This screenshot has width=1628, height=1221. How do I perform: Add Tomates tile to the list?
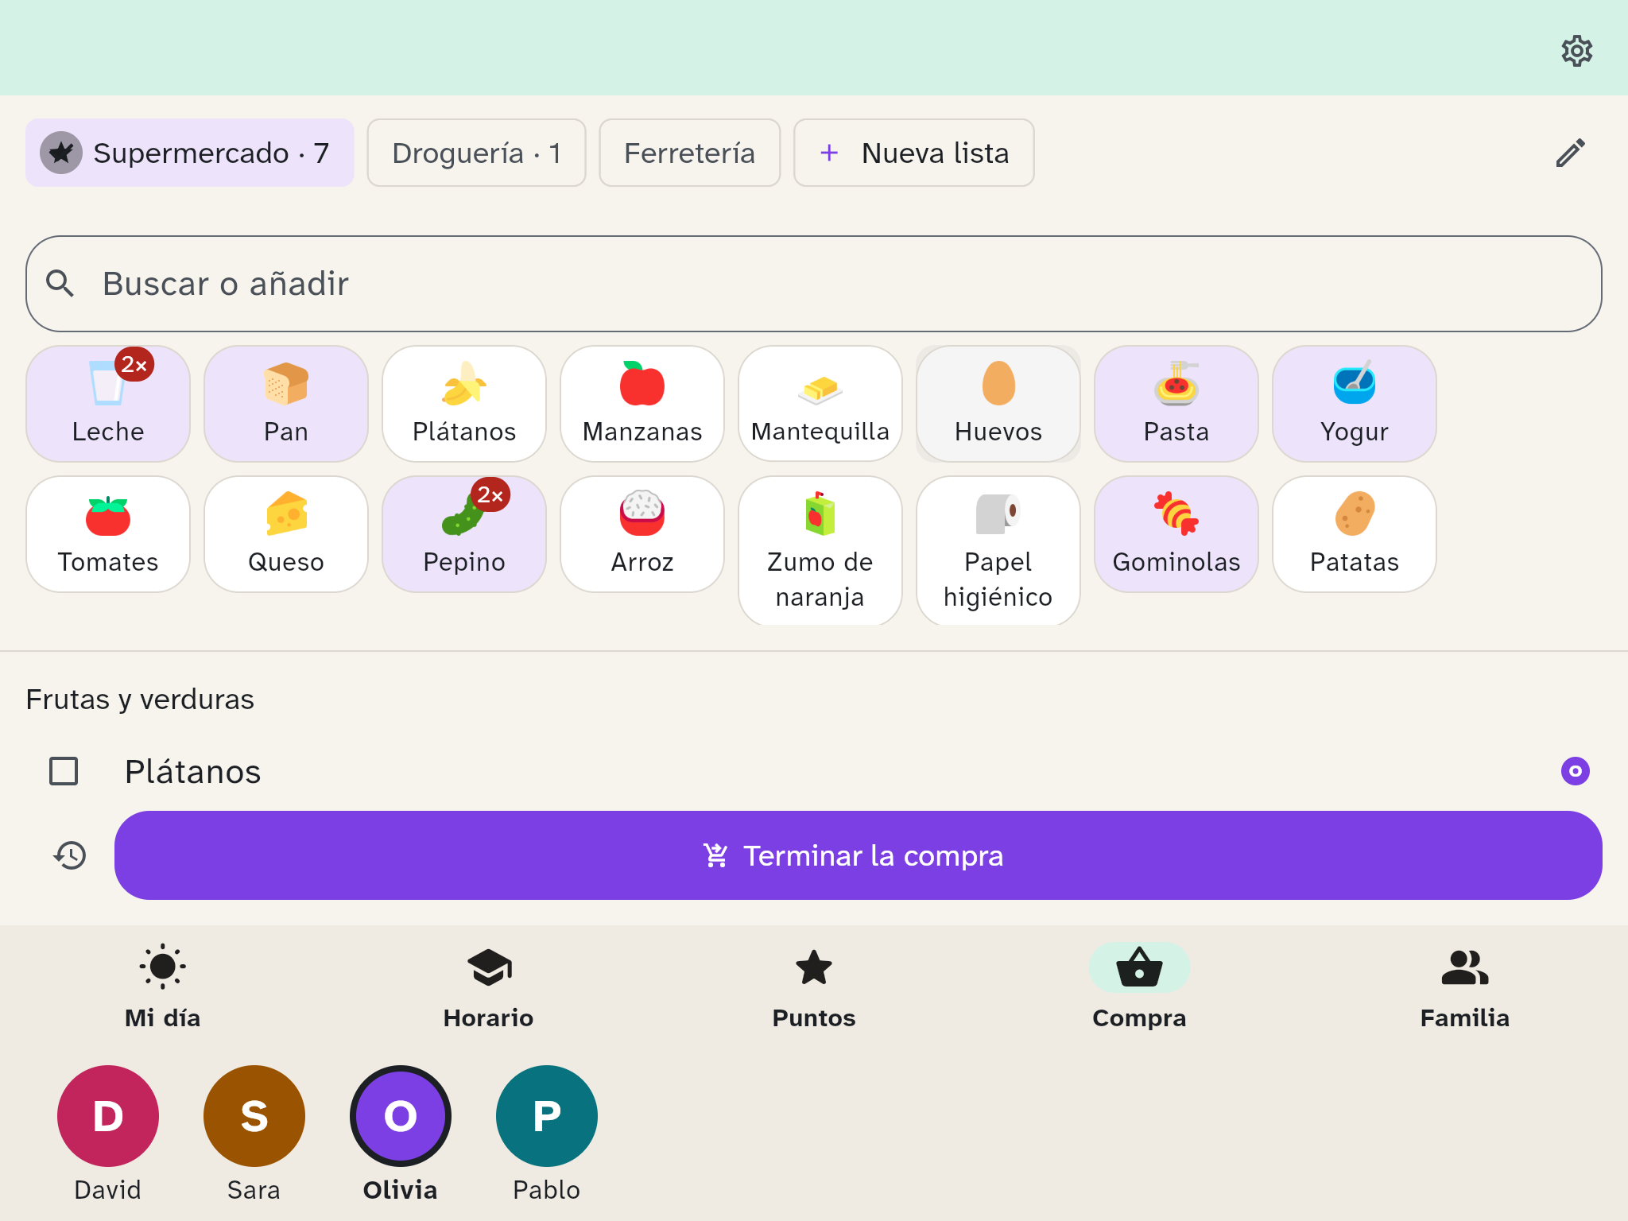click(x=108, y=534)
